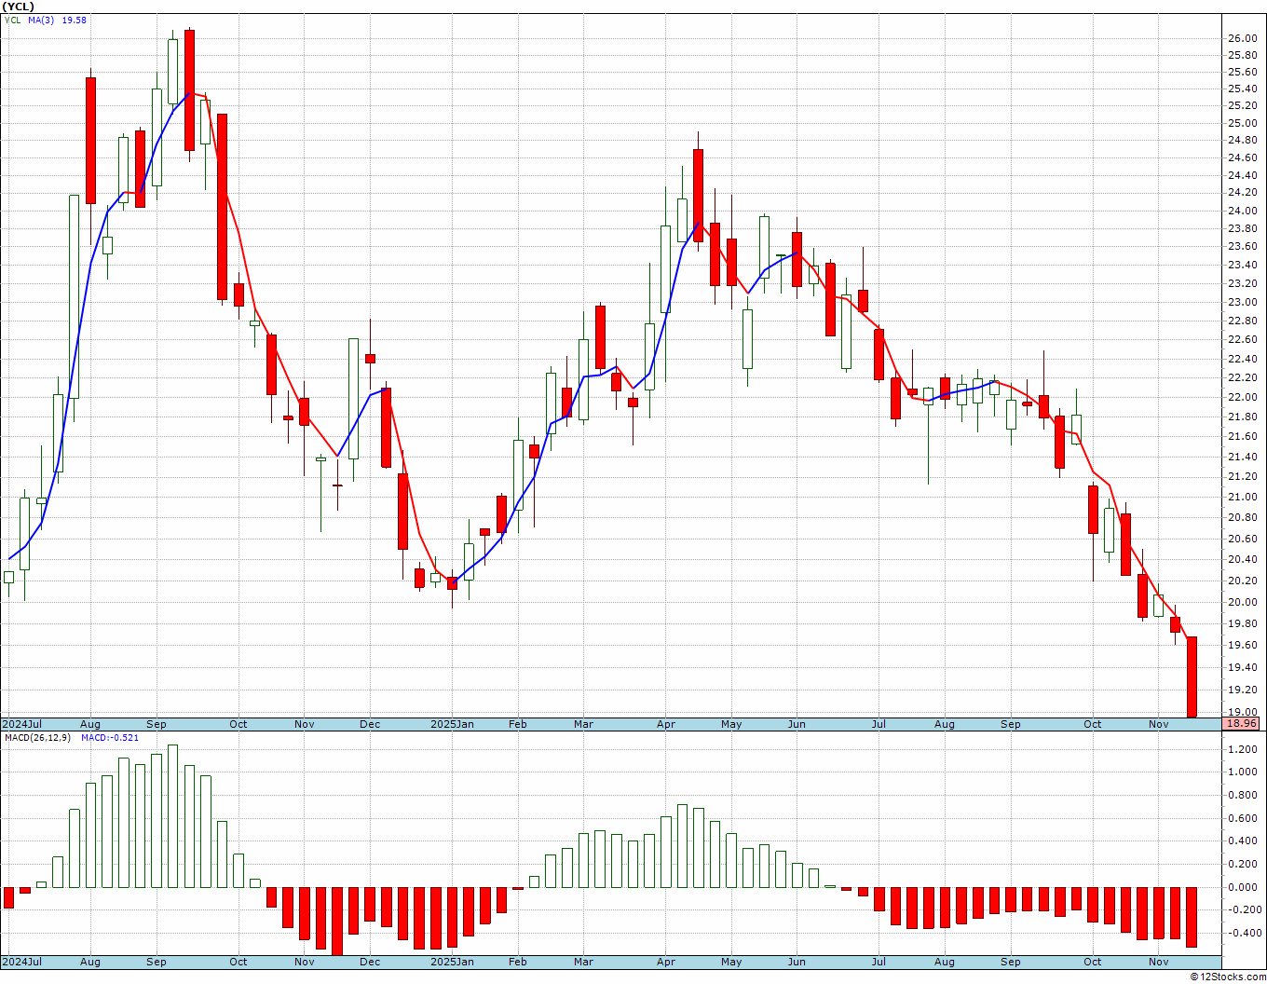Click the MA(3) 19.58 indicator label
The width and height of the screenshot is (1267, 984).
point(57,20)
